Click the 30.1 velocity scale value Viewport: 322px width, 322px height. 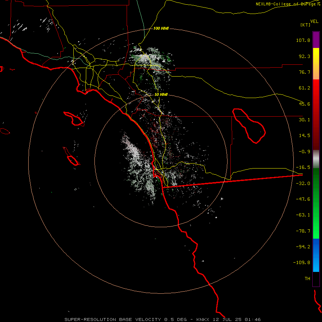tap(304, 120)
